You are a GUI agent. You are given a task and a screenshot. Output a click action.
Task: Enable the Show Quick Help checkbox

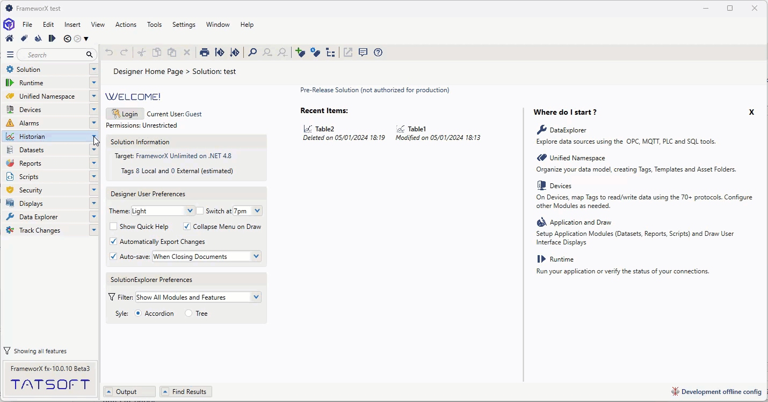click(x=113, y=227)
